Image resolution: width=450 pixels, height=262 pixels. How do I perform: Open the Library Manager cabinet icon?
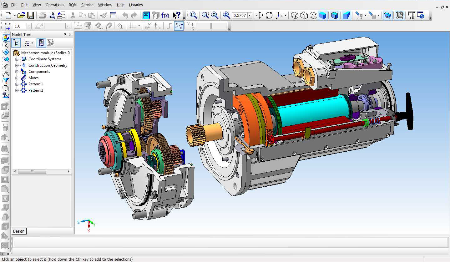tap(146, 15)
